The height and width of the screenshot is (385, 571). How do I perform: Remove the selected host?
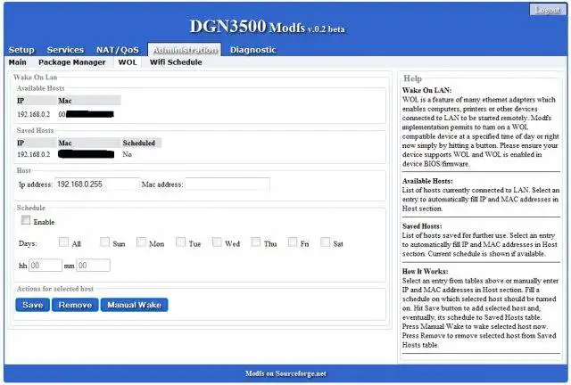75,305
